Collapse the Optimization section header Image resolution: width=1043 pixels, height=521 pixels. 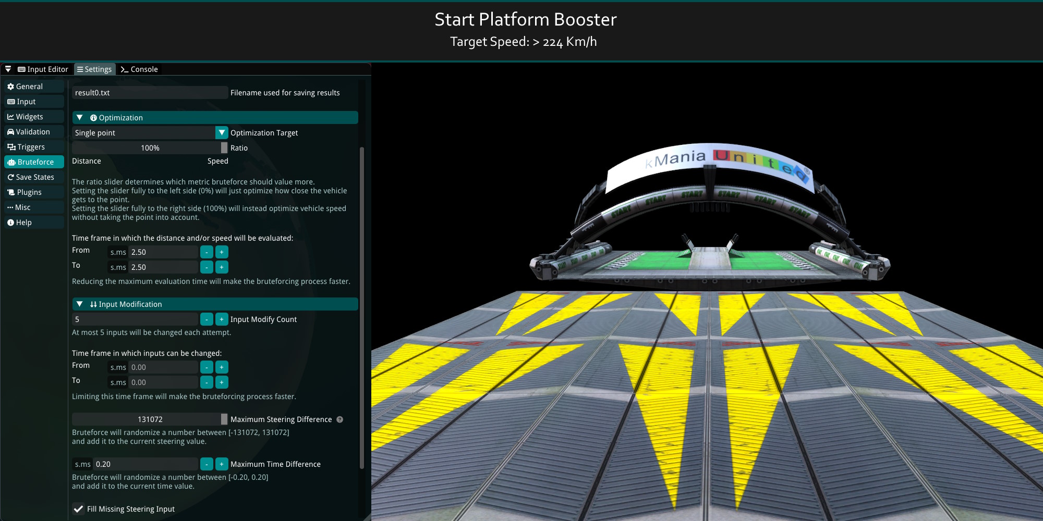pyautogui.click(x=215, y=118)
